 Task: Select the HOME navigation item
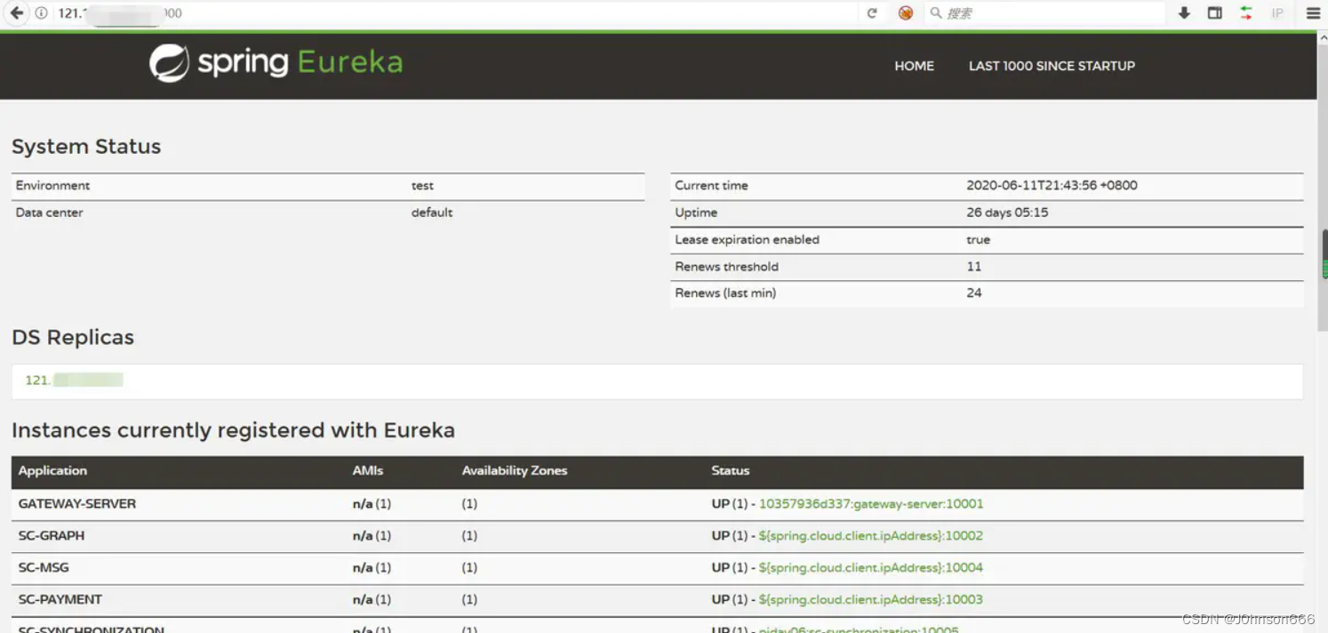click(914, 66)
